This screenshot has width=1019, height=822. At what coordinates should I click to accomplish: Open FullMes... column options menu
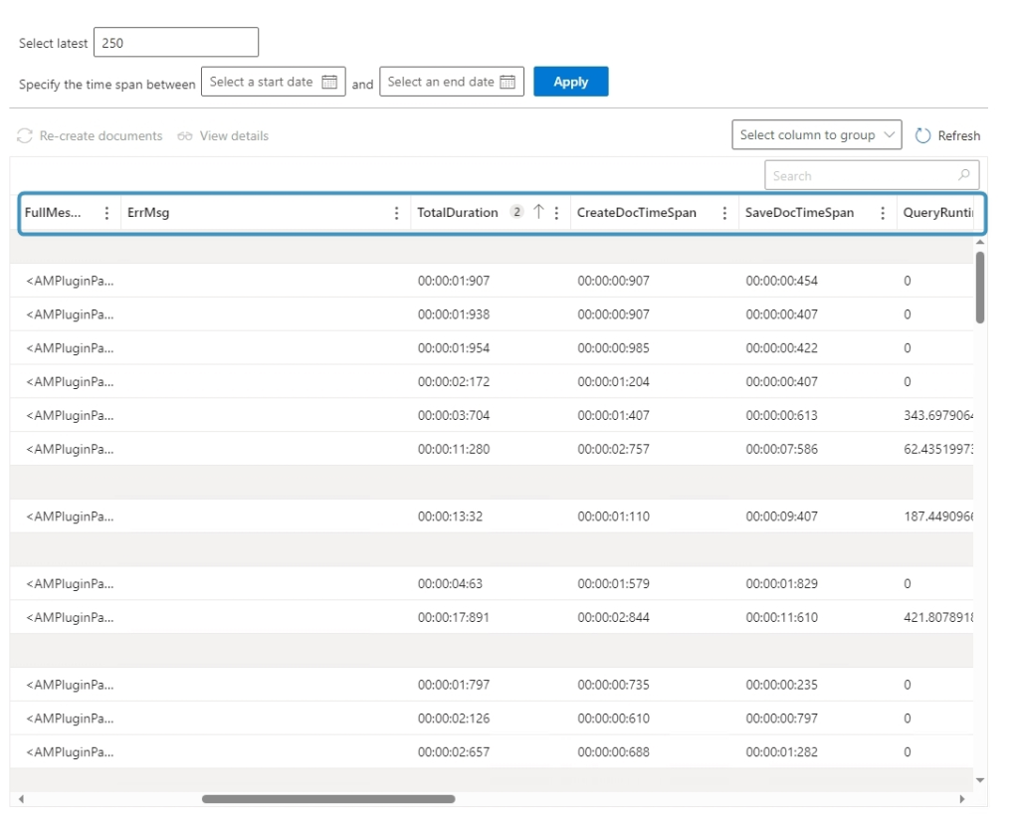(106, 213)
